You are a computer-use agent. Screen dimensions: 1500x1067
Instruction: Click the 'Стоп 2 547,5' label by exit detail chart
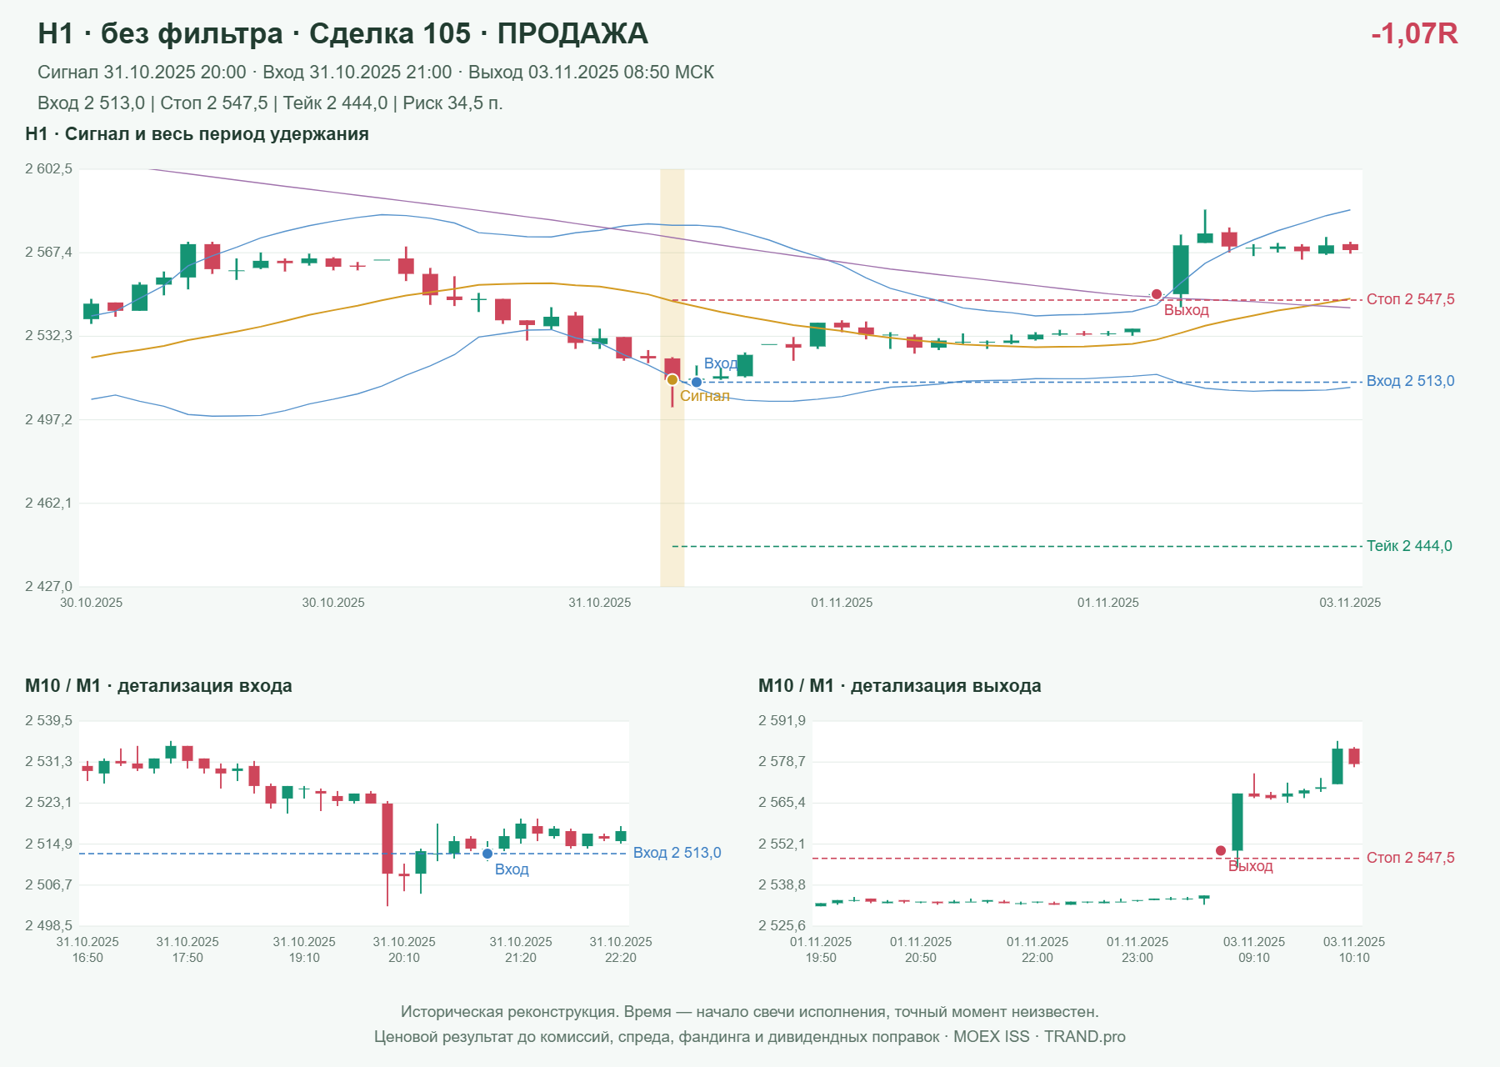coord(1410,858)
